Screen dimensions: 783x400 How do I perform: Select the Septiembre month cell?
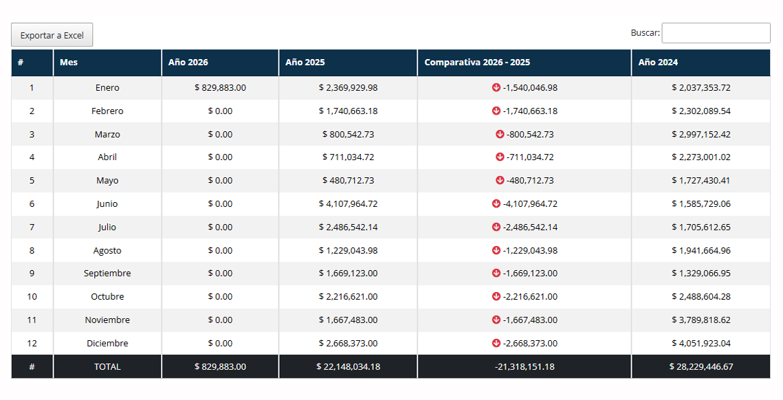(x=107, y=273)
